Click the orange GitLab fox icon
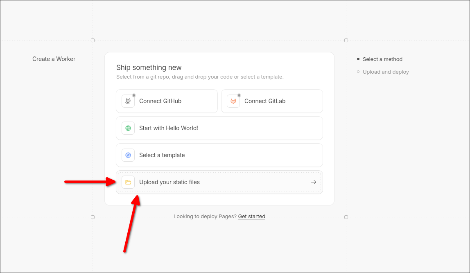This screenshot has height=273, width=470. tap(233, 101)
